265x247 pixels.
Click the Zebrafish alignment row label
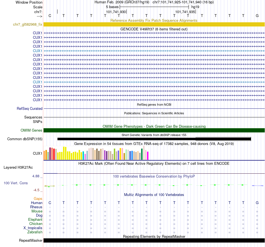(35, 232)
